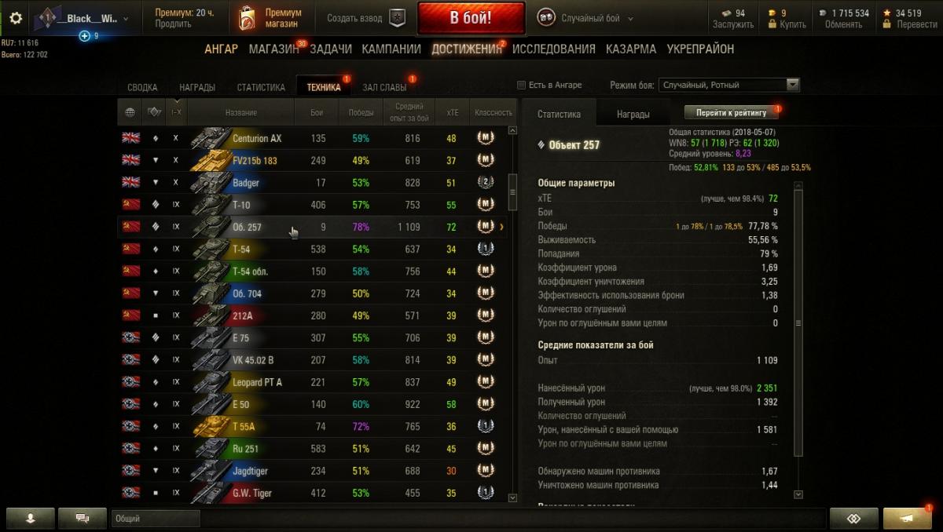Open the Случайный бой battle type selector

[x=585, y=18]
